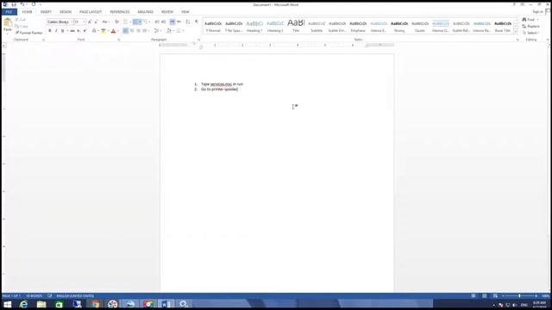Toggle Superscript formatting

click(85, 31)
